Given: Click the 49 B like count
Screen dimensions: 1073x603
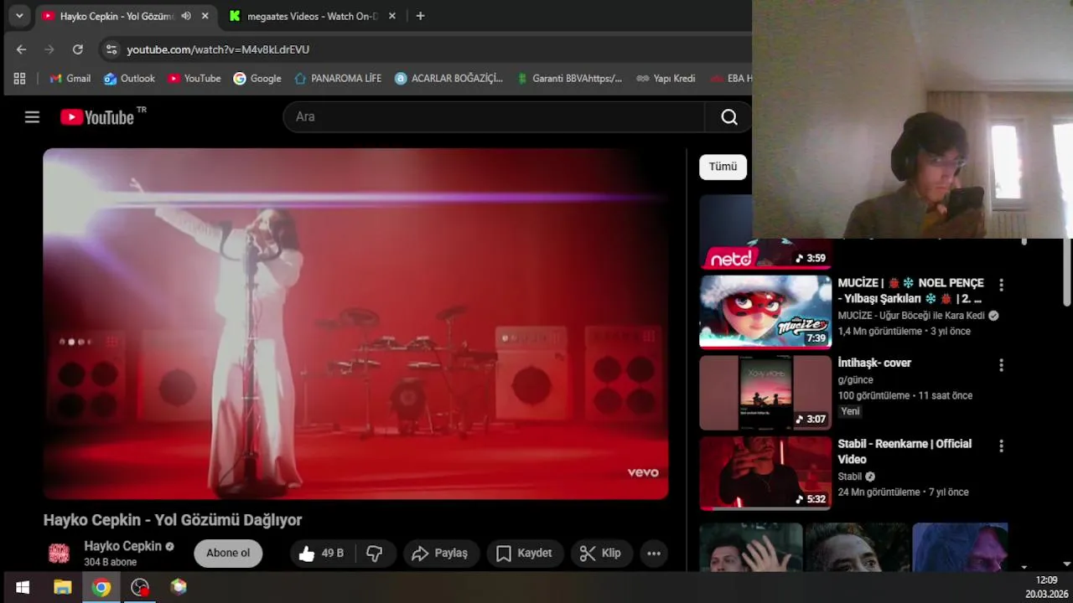Looking at the screenshot, I should pos(333,553).
